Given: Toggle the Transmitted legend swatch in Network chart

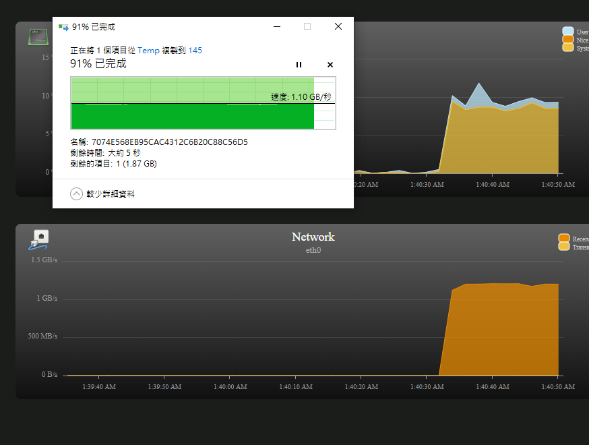Looking at the screenshot, I should pyautogui.click(x=564, y=247).
